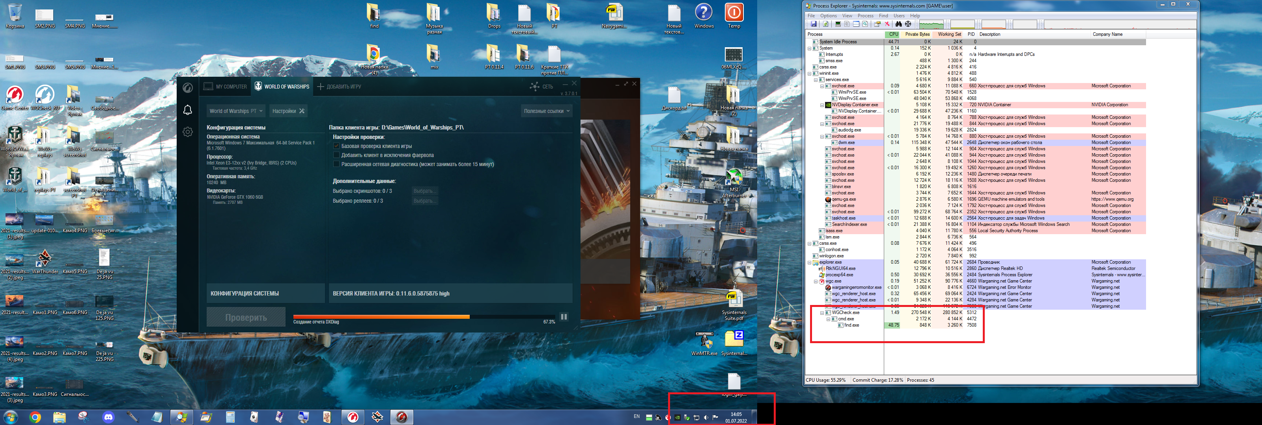Collapse the wininit.exe tree node
This screenshot has width=1262, height=425.
[x=809, y=73]
